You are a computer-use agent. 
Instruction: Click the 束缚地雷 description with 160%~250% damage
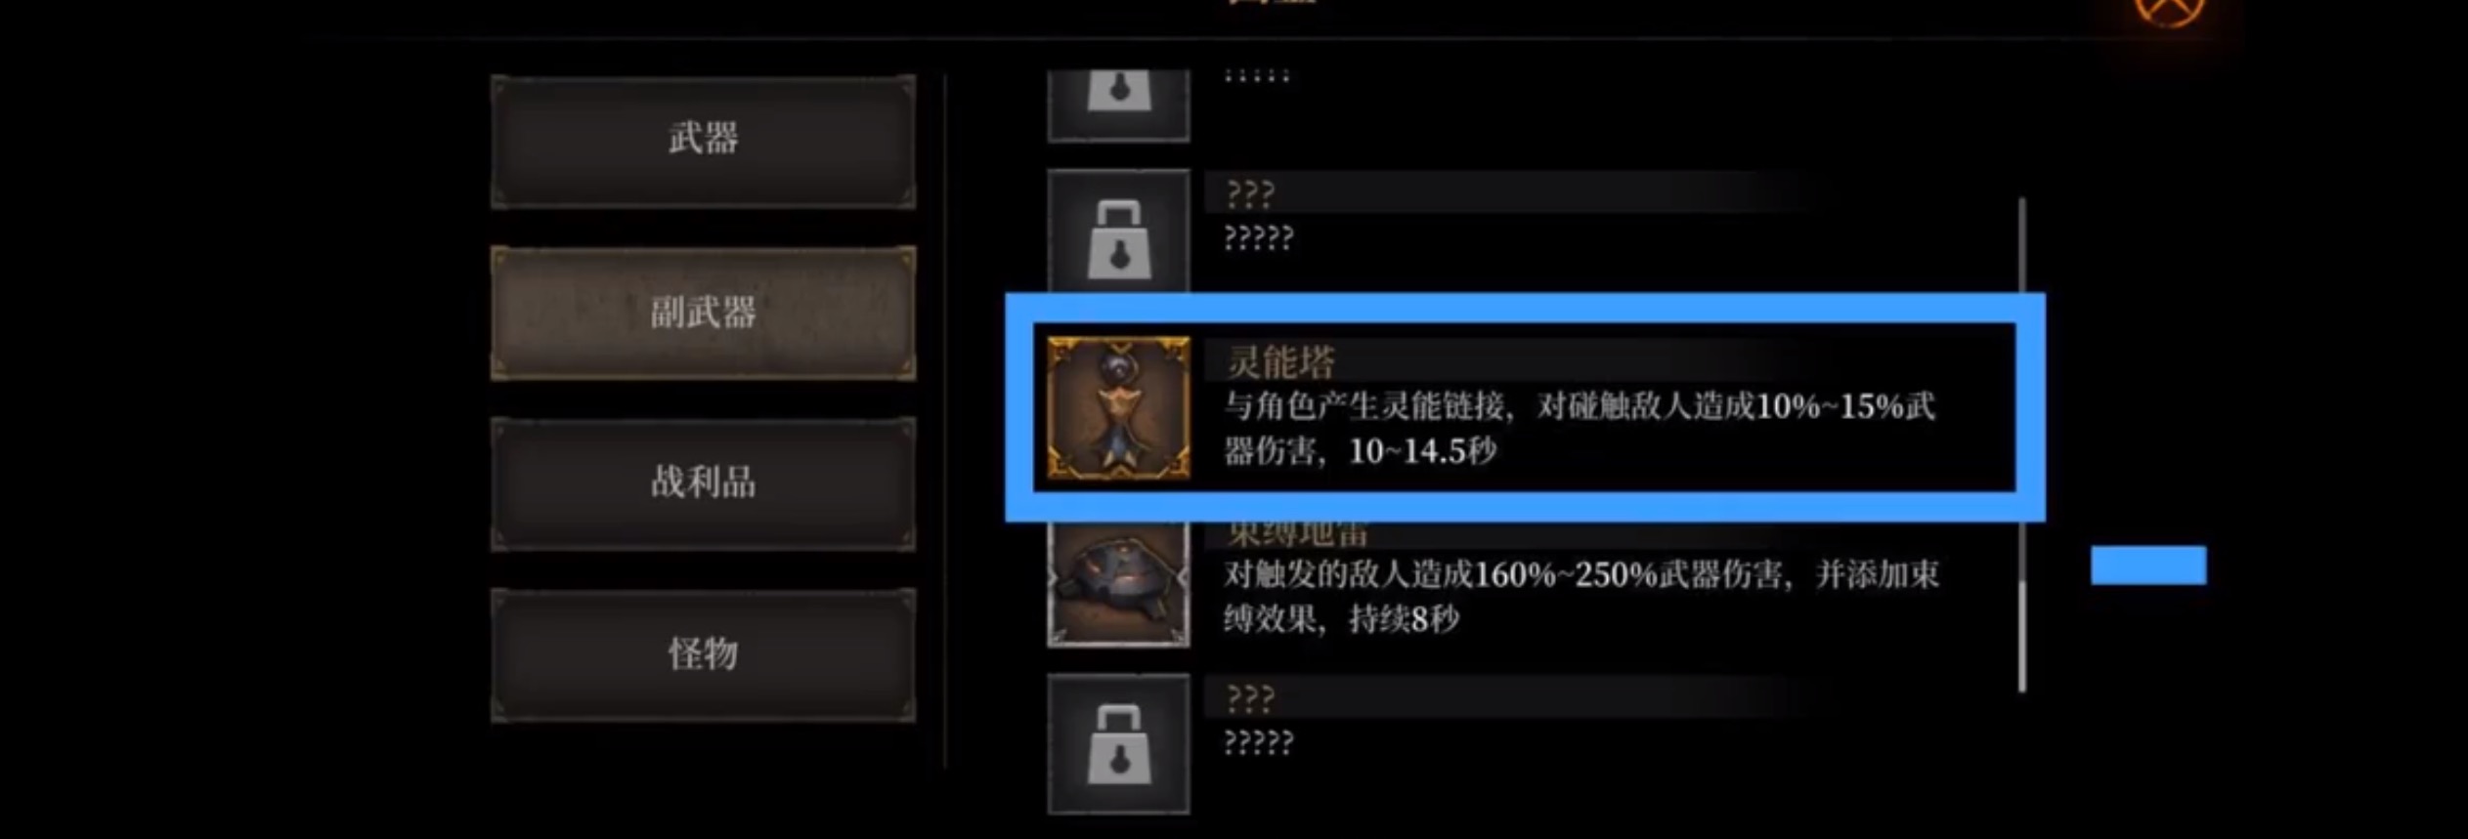point(1581,597)
